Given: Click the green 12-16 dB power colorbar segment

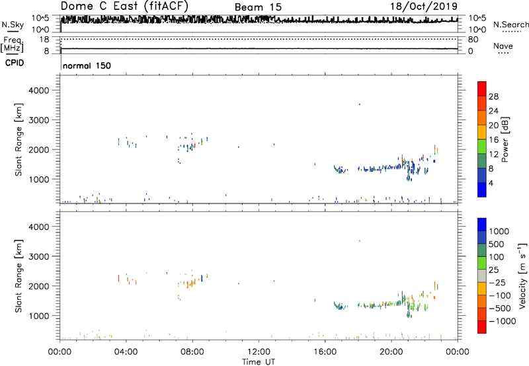Looking at the screenshot, I should [x=482, y=147].
